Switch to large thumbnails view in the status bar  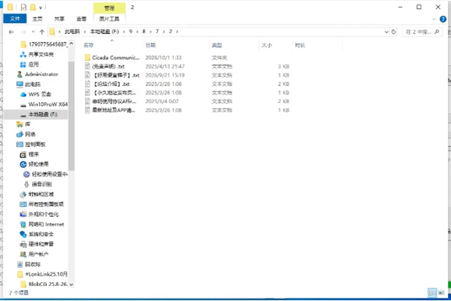point(441,293)
